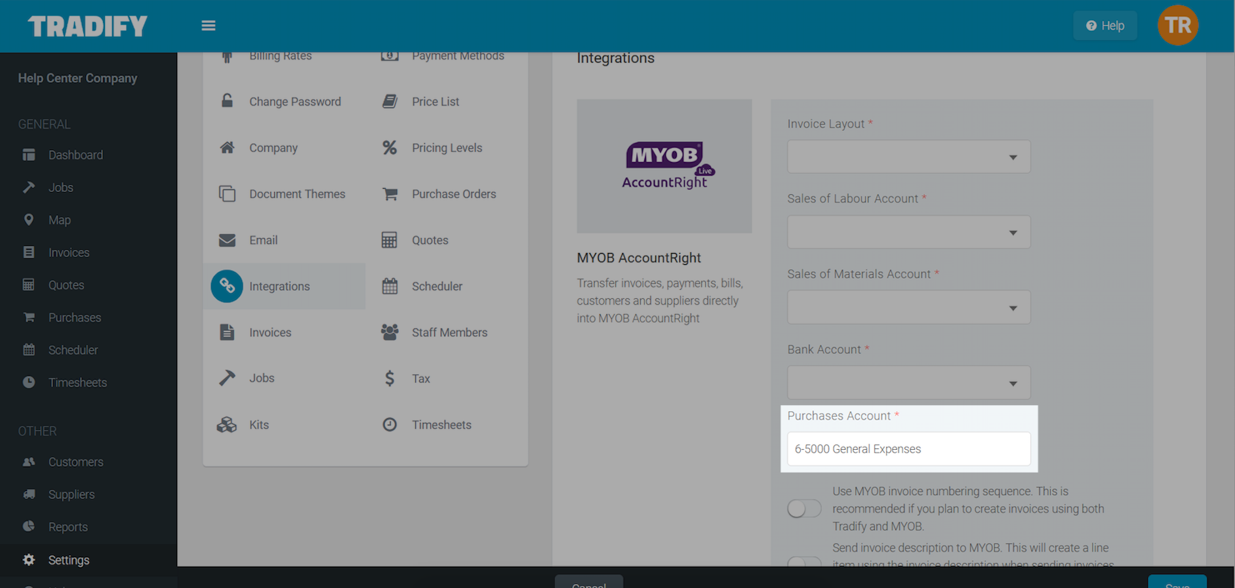This screenshot has height=588, width=1235.
Task: Click the Invoices icon in left sidebar
Action: [x=29, y=252]
